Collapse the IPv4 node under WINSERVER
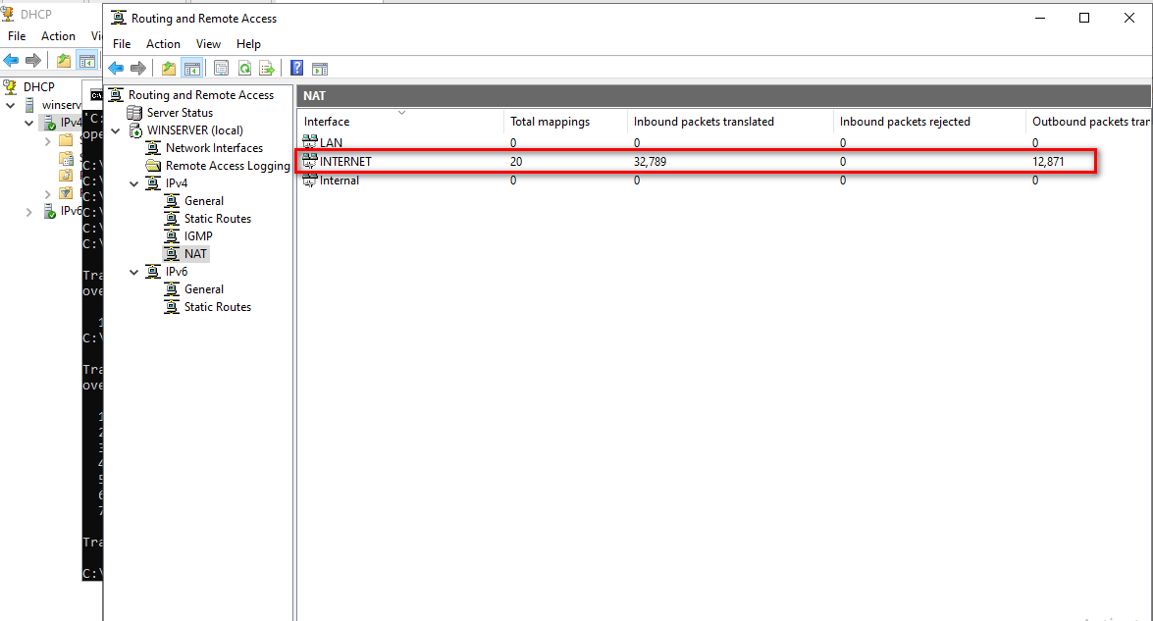Viewport: 1153px width, 621px height. 134,183
